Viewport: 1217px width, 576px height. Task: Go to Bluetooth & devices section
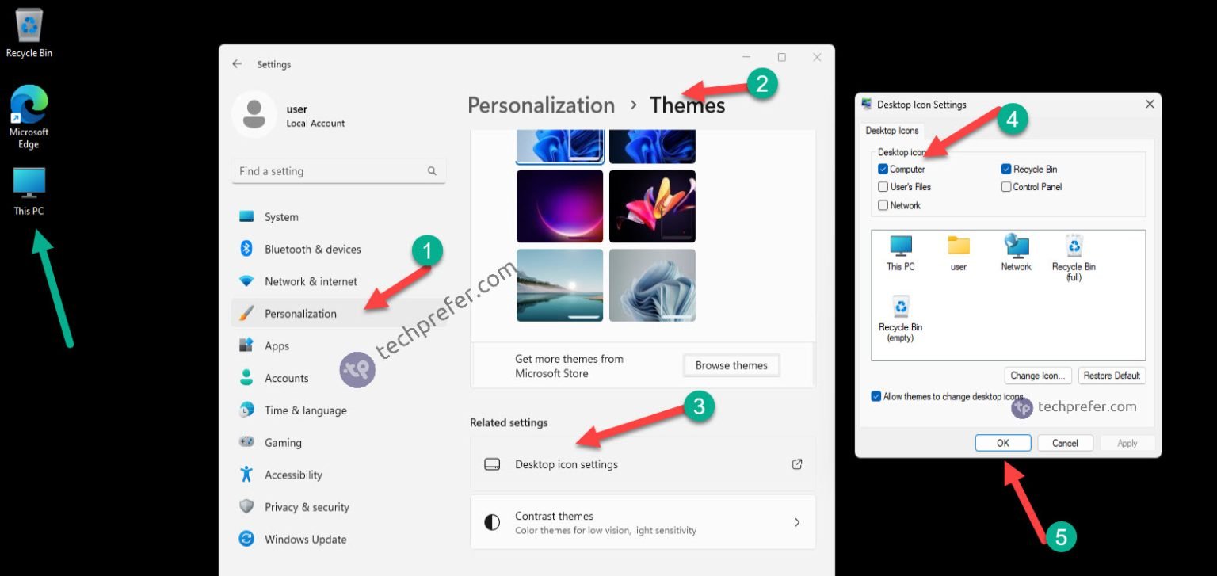point(312,249)
